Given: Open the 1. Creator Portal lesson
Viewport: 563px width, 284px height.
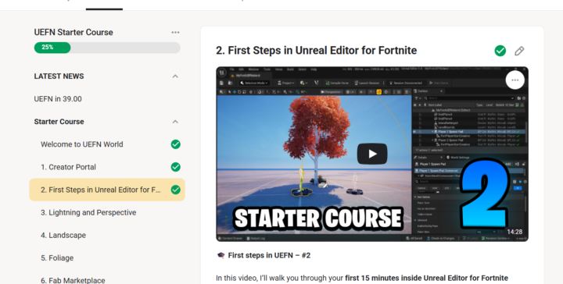Looking at the screenshot, I should pyautogui.click(x=68, y=167).
